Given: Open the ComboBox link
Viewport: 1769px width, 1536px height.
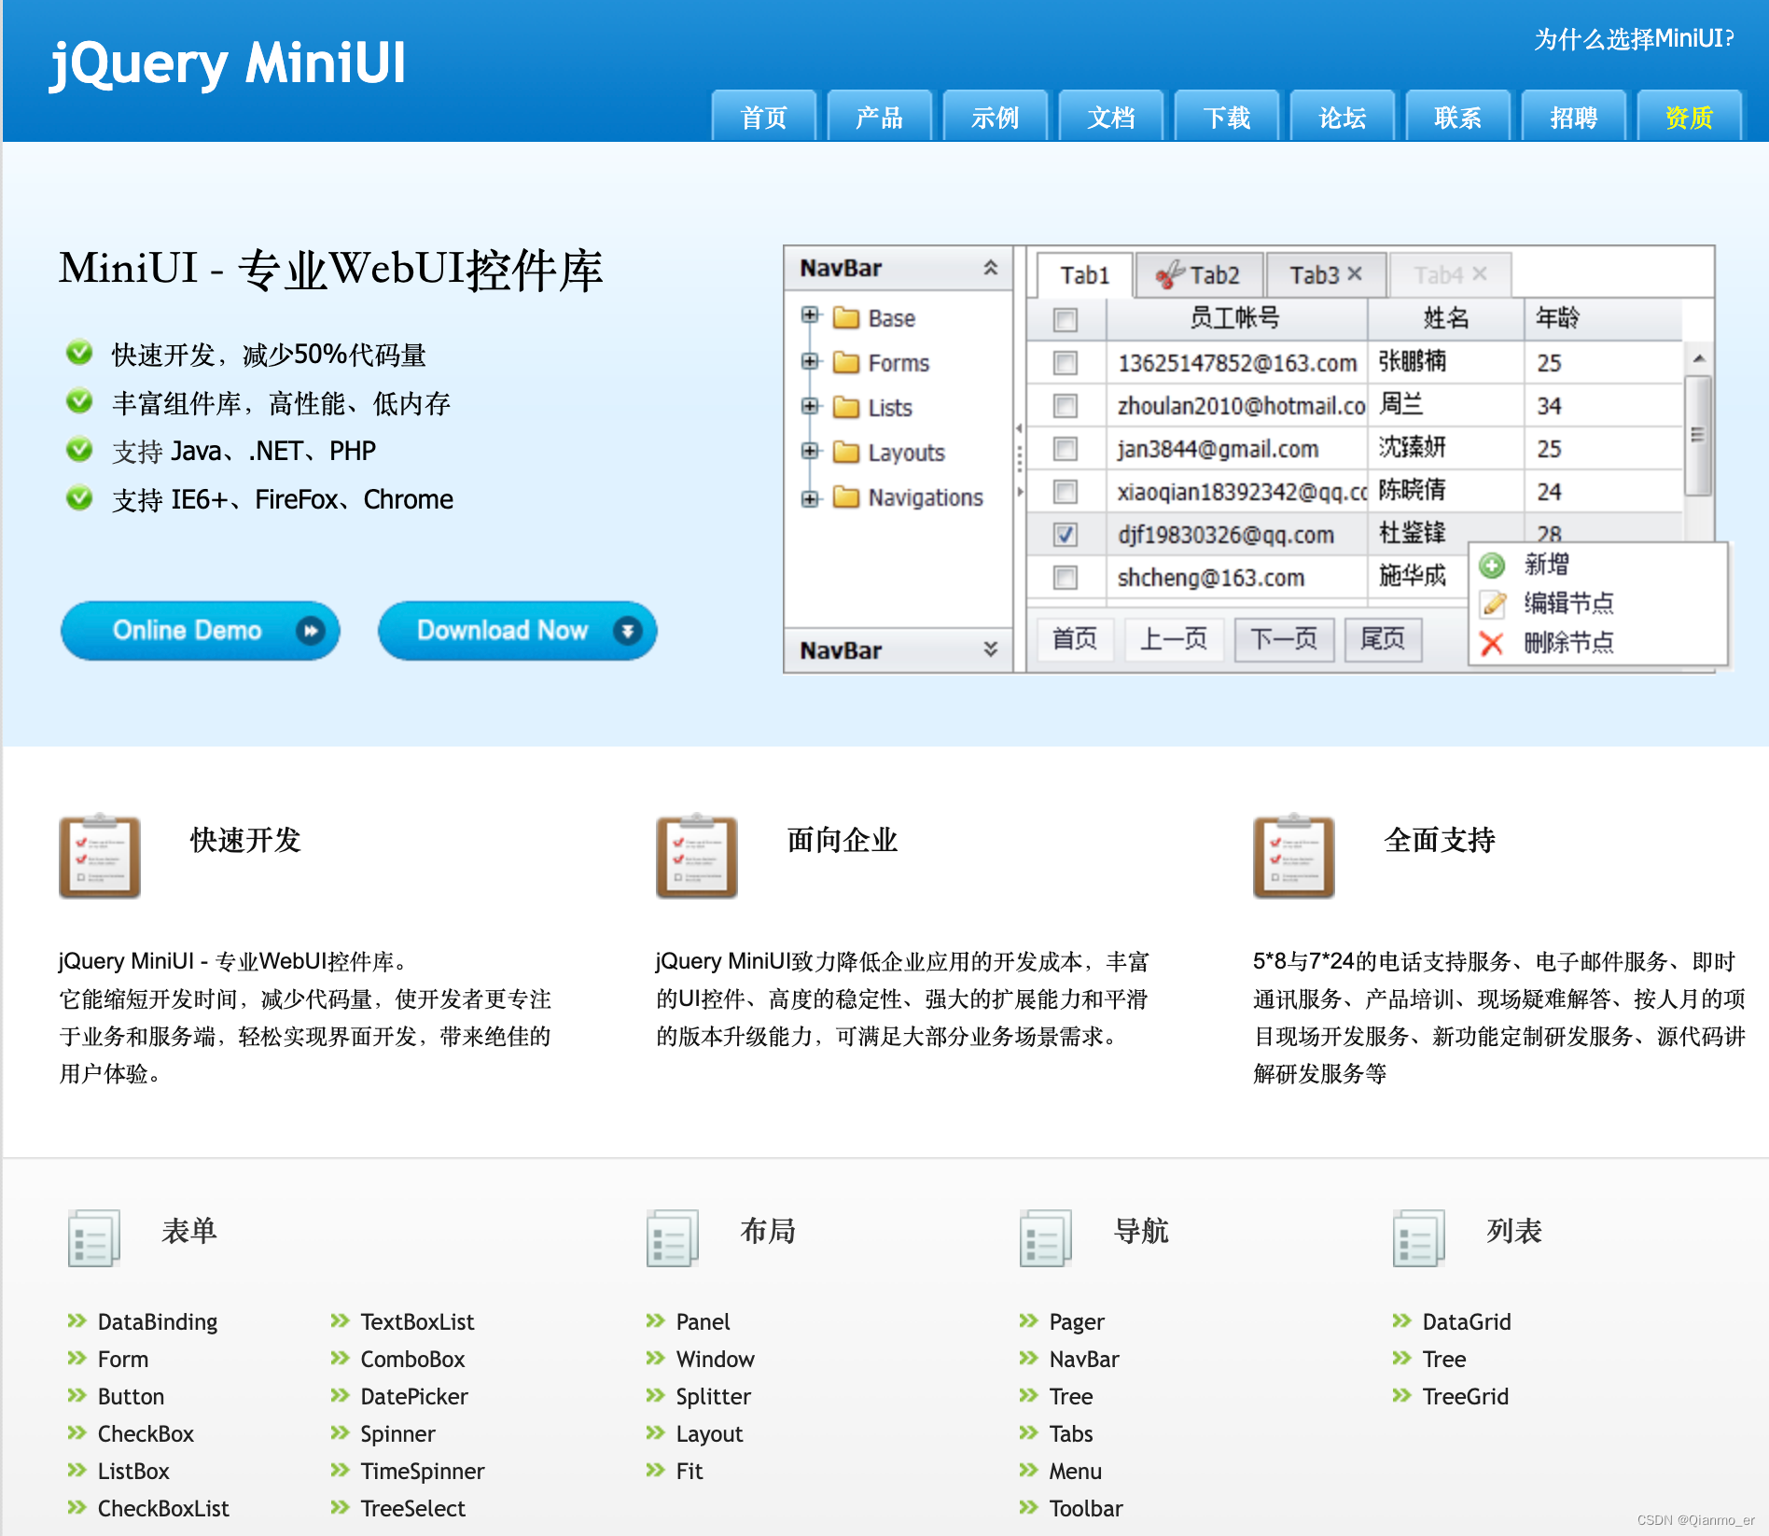Looking at the screenshot, I should click(412, 1359).
